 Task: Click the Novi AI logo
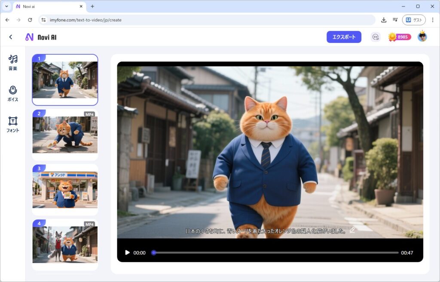point(41,37)
